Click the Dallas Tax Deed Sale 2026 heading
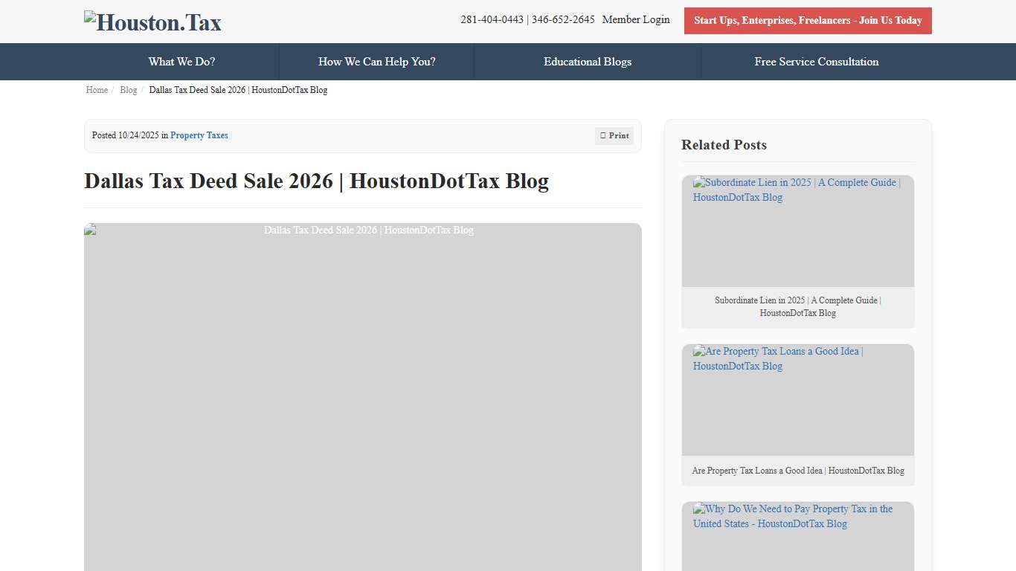 316,181
